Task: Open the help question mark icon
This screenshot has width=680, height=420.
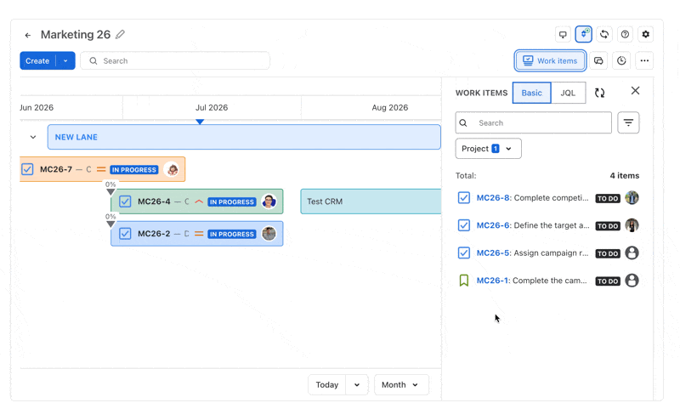Action: [625, 34]
